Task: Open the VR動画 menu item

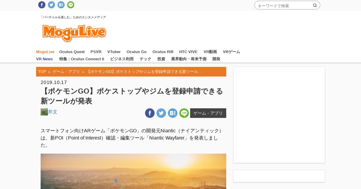Action: coord(210,52)
